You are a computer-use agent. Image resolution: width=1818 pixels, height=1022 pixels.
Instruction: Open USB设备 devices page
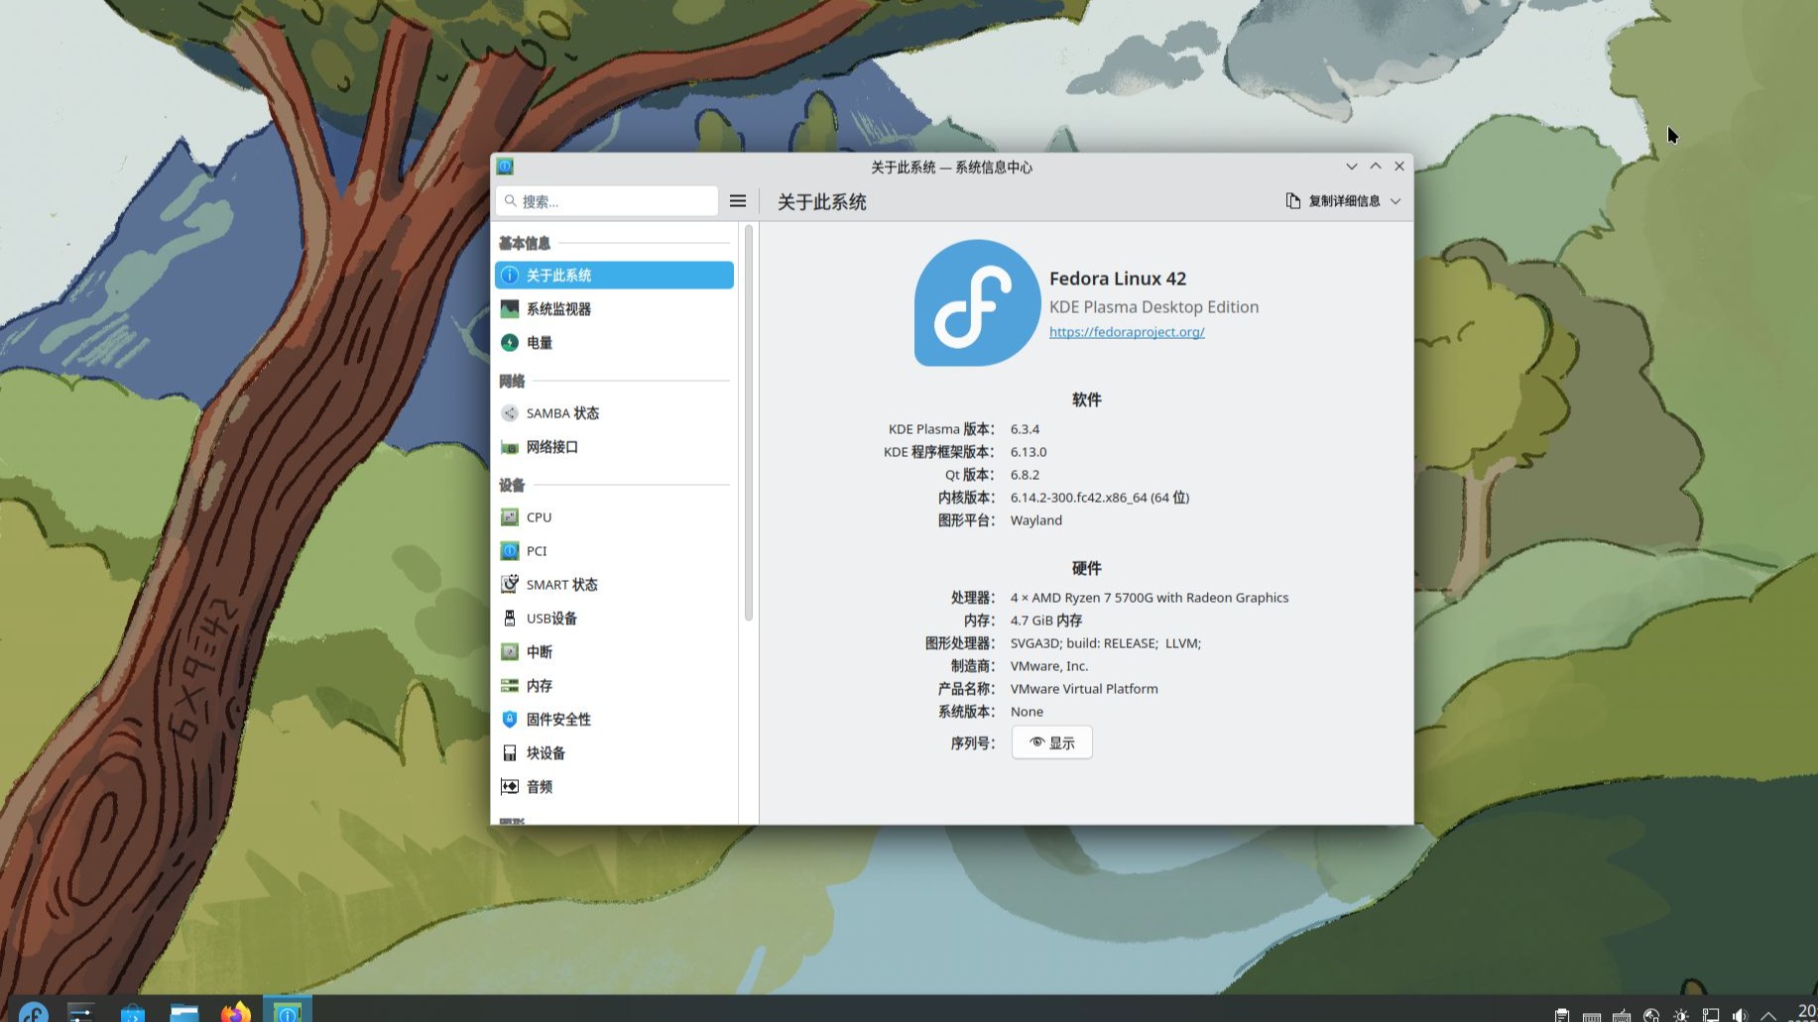point(614,619)
